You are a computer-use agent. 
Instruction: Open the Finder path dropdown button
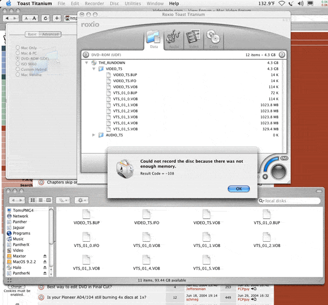63,200
